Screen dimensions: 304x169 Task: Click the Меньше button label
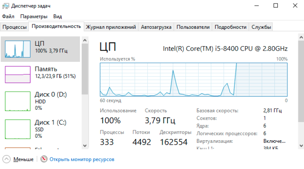[24, 159]
